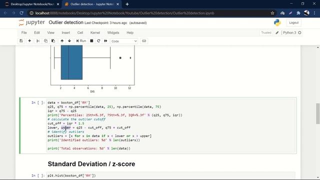Move selected cell down arrow
The height and width of the screenshot is (180, 320).
(69, 41)
